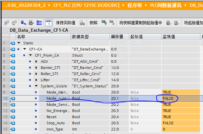Select row number 9 header
This screenshot has height=134, width=203.
pyautogui.click(x=6, y=92)
